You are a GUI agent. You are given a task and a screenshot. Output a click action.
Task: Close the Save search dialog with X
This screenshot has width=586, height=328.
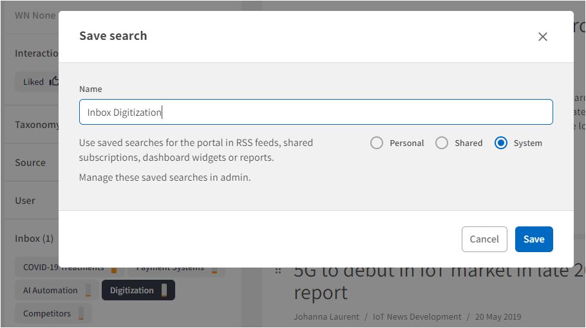point(543,37)
